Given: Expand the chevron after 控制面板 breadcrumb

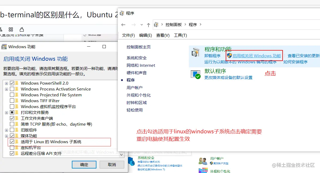Looking at the screenshot, I should pos(185,24).
